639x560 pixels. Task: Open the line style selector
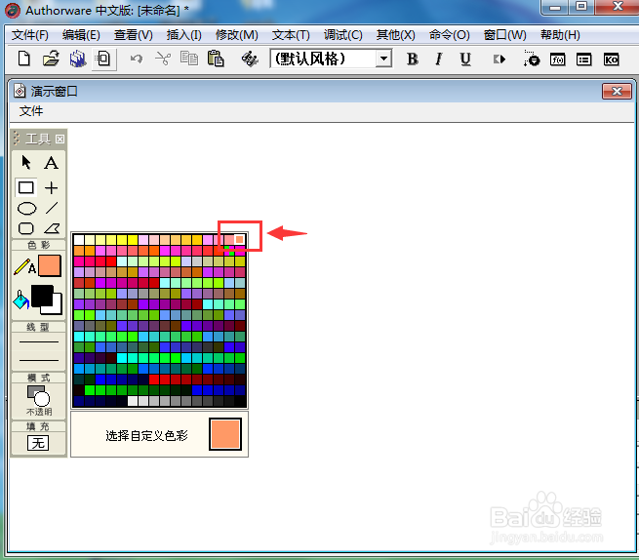(x=39, y=351)
